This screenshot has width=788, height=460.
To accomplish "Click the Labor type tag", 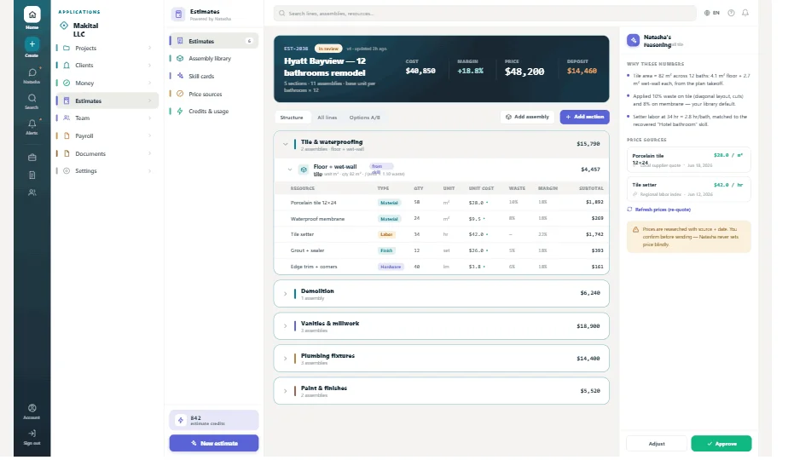I will [386, 234].
